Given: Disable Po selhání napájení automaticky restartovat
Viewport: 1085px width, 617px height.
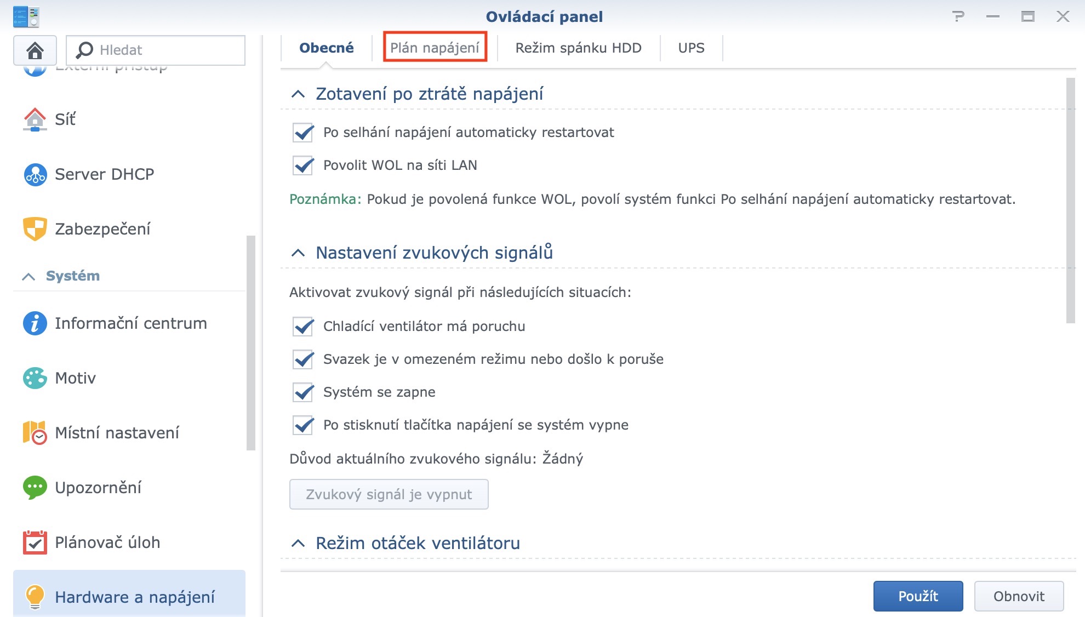Looking at the screenshot, I should point(302,132).
